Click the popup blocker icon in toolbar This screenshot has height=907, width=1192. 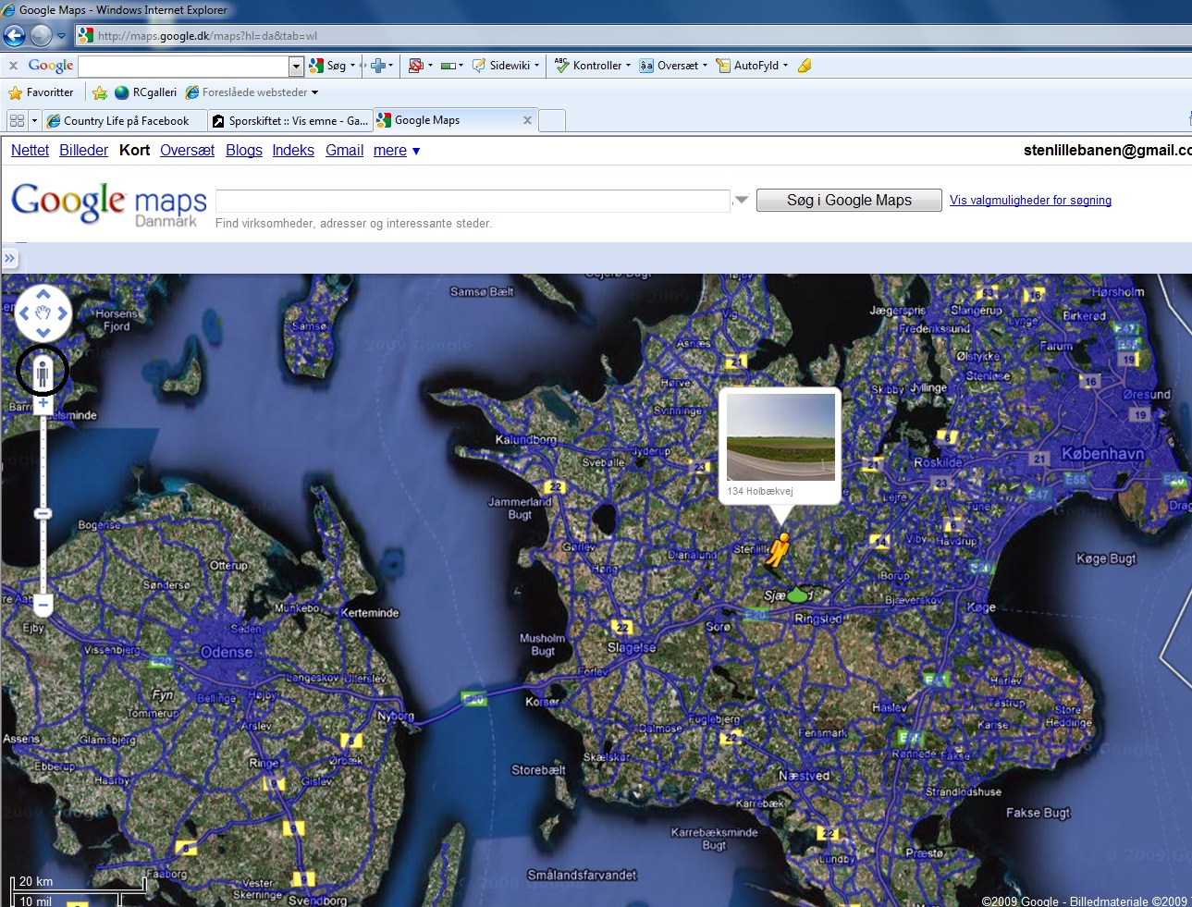(x=415, y=66)
